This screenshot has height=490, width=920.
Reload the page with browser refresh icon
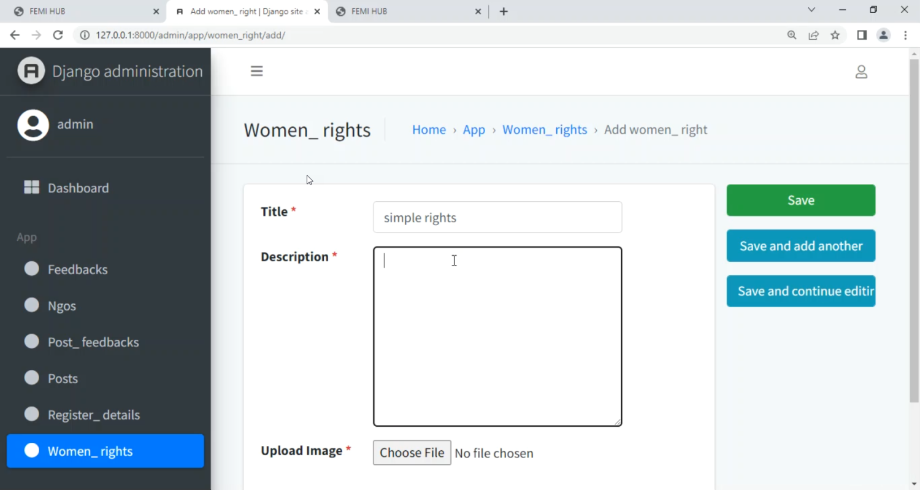(x=58, y=35)
